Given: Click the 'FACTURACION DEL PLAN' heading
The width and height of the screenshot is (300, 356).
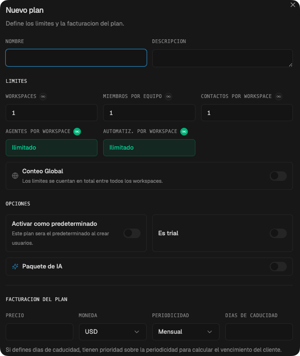Looking at the screenshot, I should (x=36, y=299).
